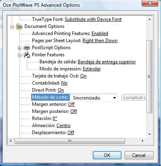The height and width of the screenshot is (166, 161).
Task: Expand the PostScript Options node
Action: click(x=19, y=48)
